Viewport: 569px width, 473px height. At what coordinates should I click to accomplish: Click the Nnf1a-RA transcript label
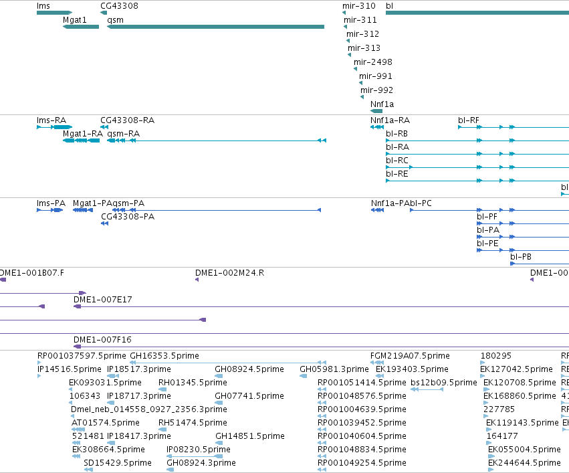[390, 120]
